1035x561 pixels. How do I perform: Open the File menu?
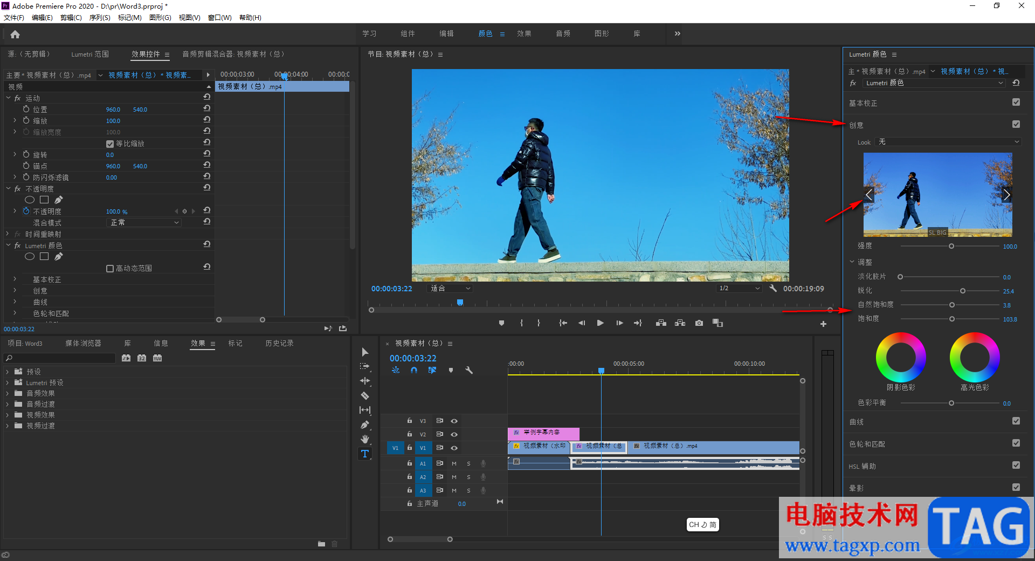14,18
